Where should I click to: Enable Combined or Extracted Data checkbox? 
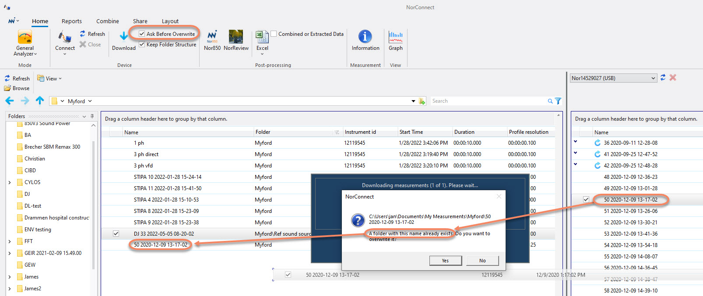[x=274, y=34]
